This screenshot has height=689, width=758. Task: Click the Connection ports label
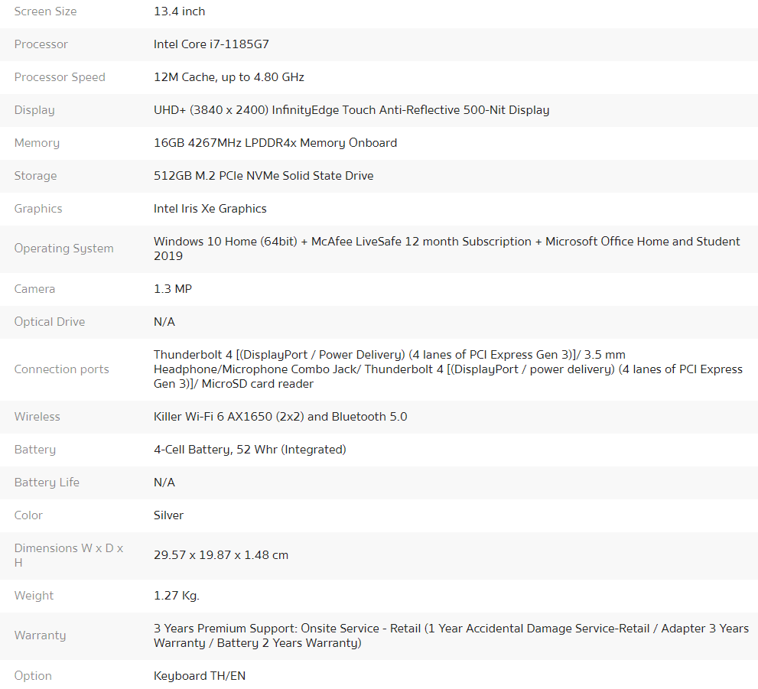click(x=62, y=369)
